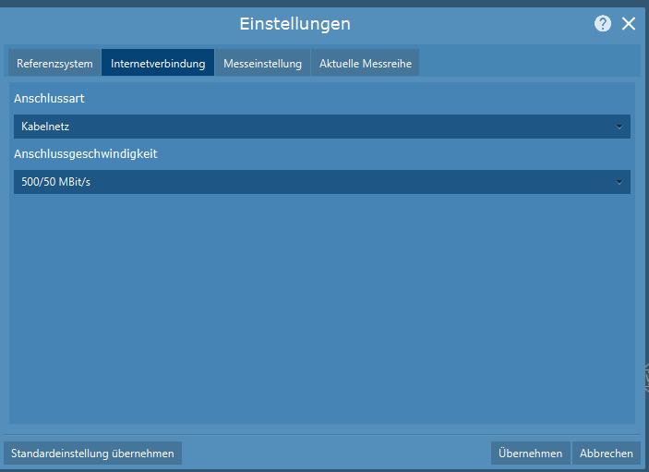This screenshot has height=472, width=649.
Task: Click the empty tab strip right of Aktuelle Messreihe
Action: (x=526, y=63)
